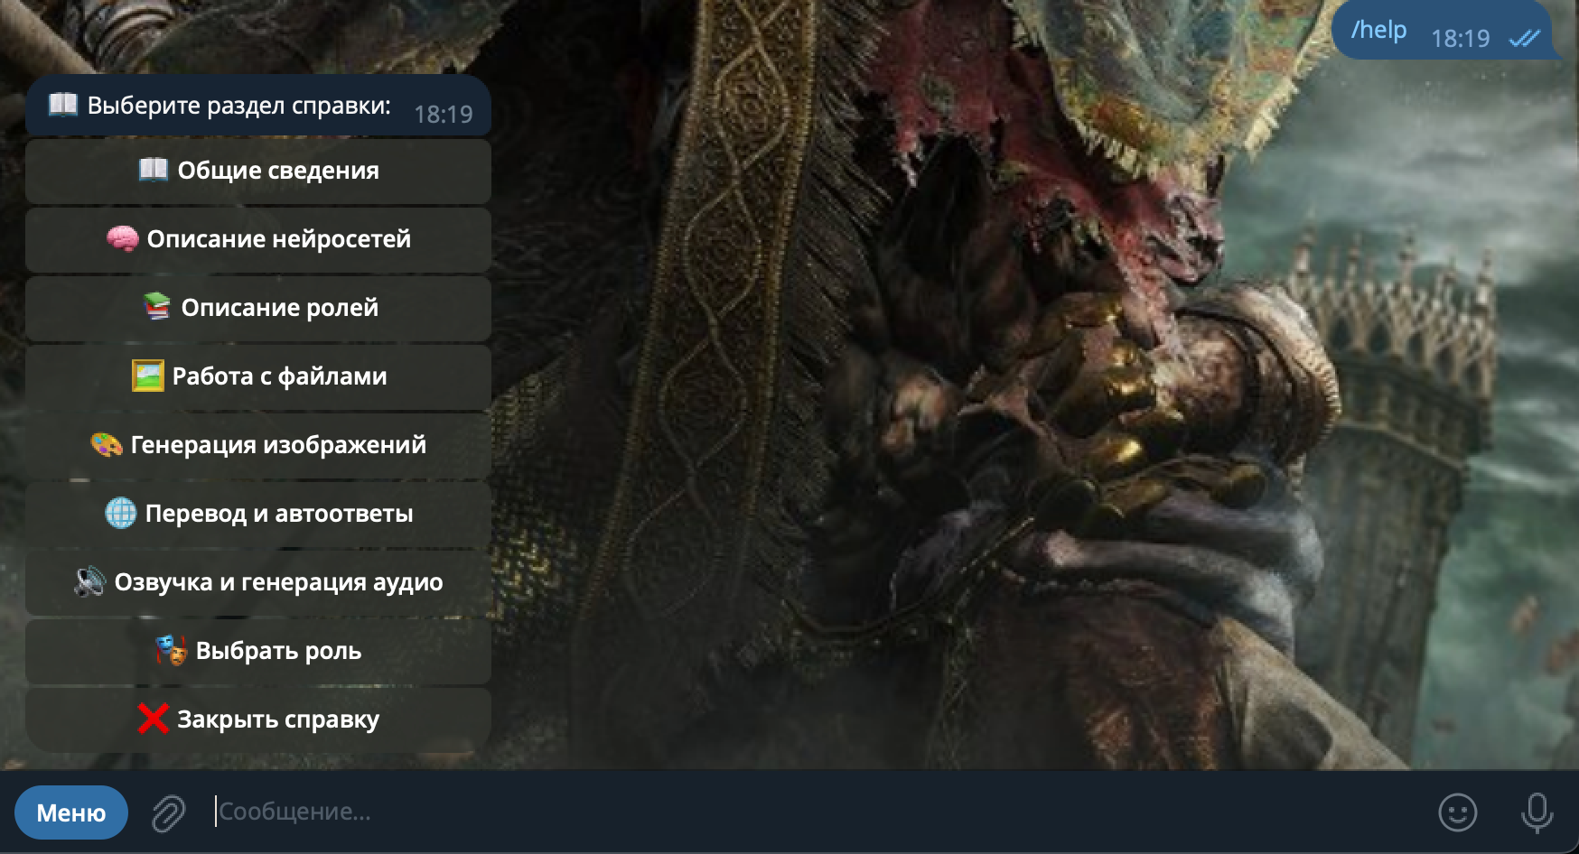Select the Описание ролей section
This screenshot has height=854, width=1579.
coord(258,308)
